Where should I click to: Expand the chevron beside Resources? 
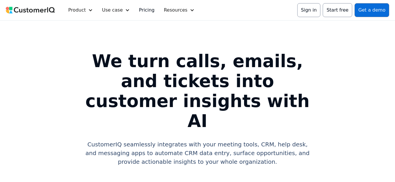coord(192,10)
